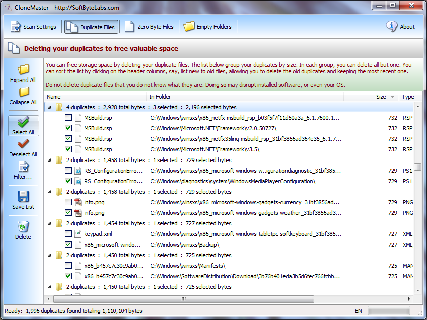
Task: Open the About info icon
Action: click(x=392, y=26)
